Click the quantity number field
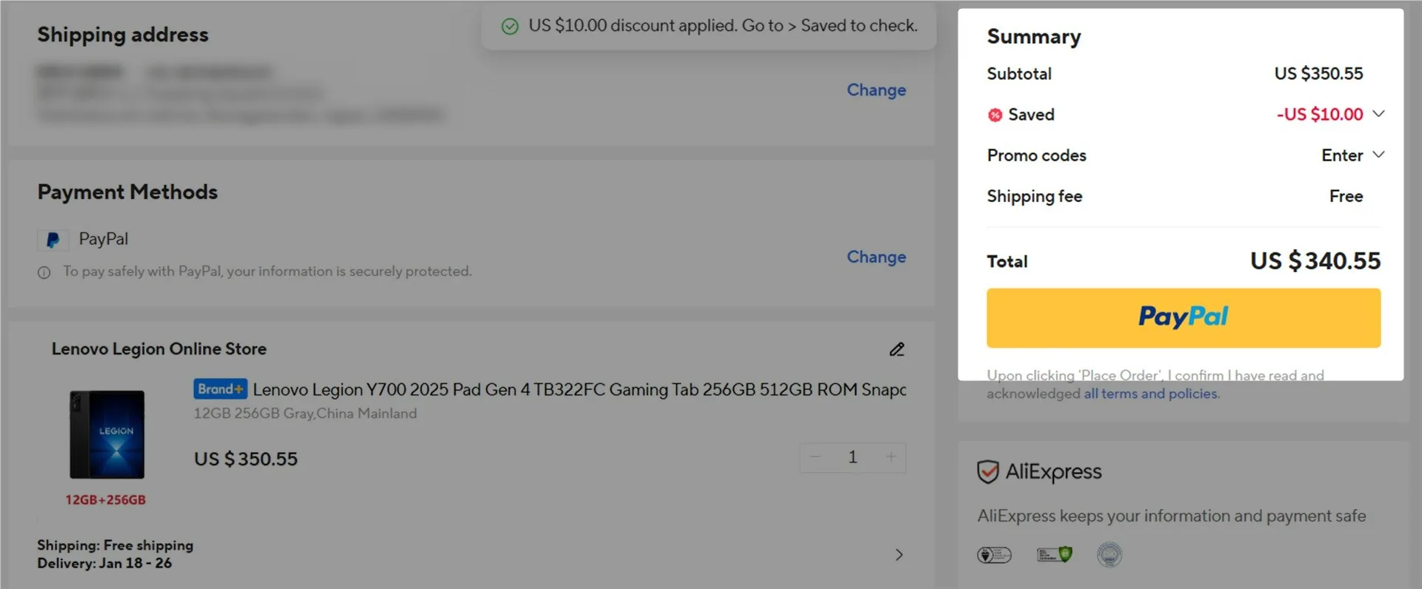 (x=852, y=457)
